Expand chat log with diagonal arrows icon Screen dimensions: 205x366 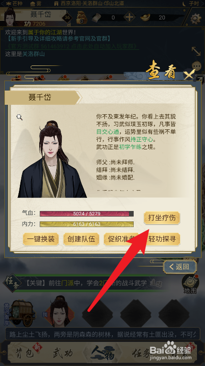(196, 51)
